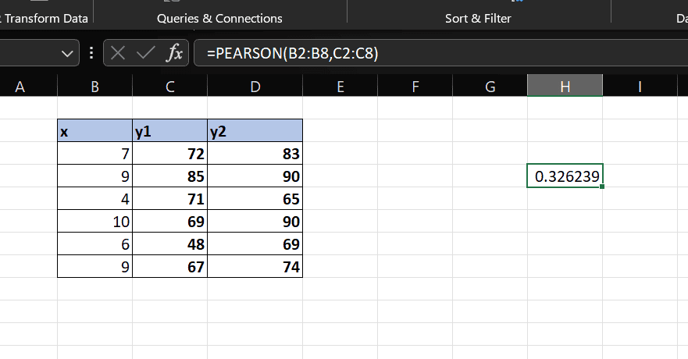Click the Queries & Connections group label
The height and width of the screenshot is (359, 688).
tap(219, 19)
